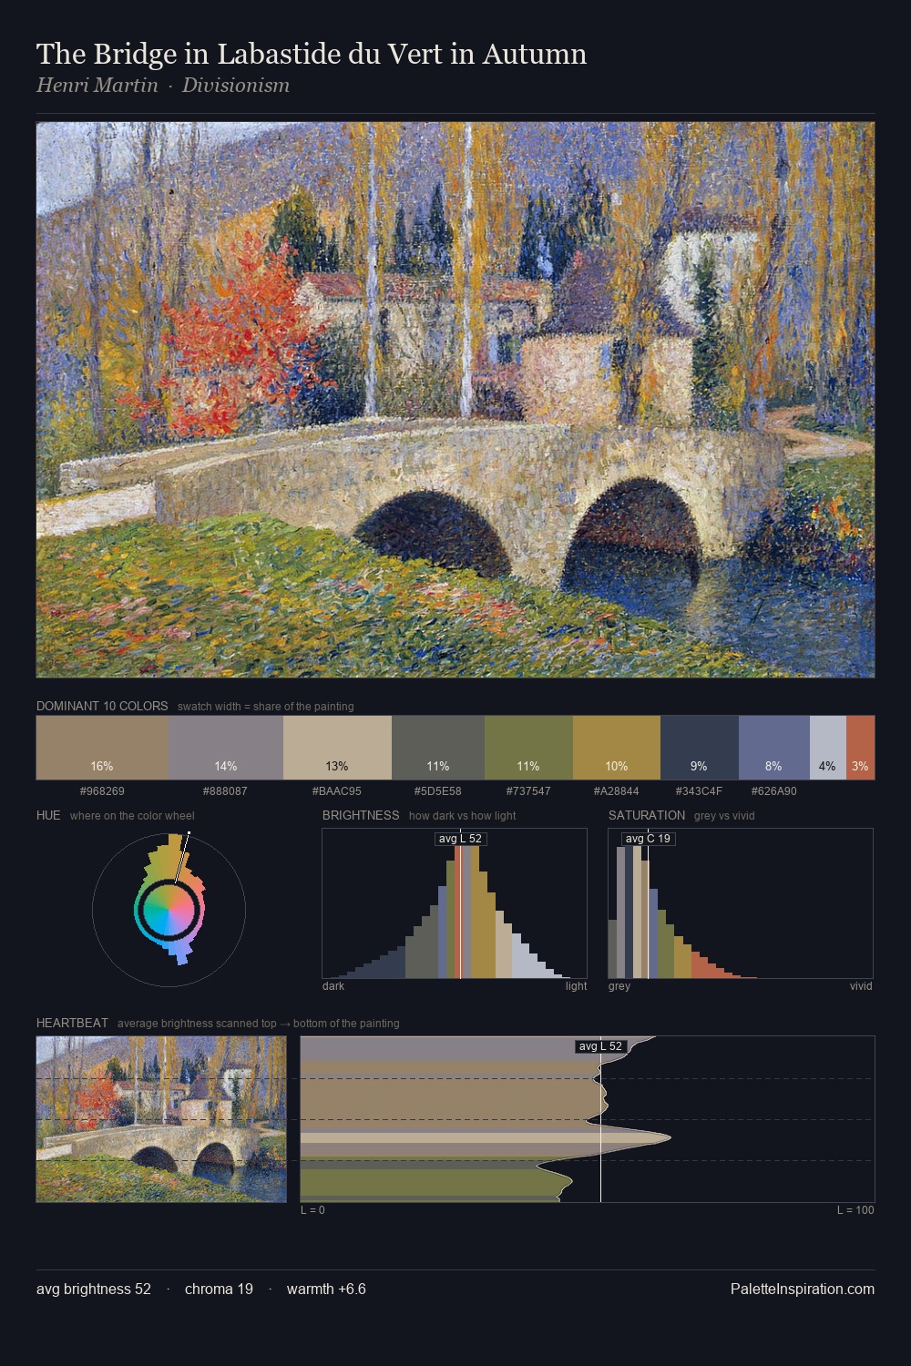Click the hue color wheel center

[169, 909]
